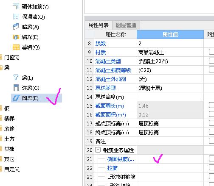Check the 附加 box for 备注

click(211, 141)
